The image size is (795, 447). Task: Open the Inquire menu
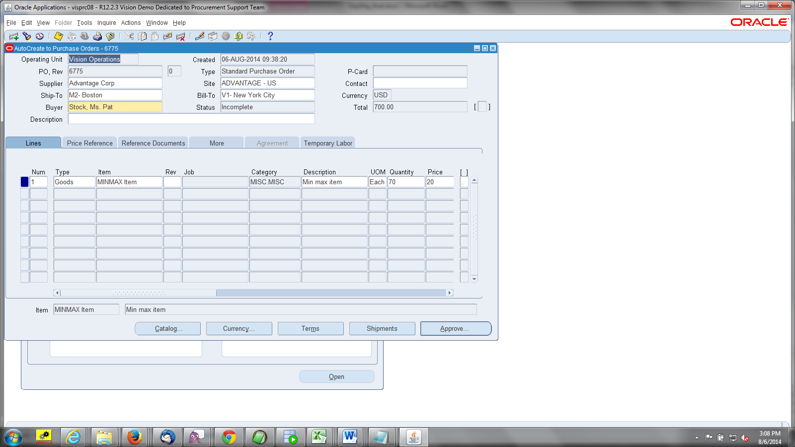[107, 23]
